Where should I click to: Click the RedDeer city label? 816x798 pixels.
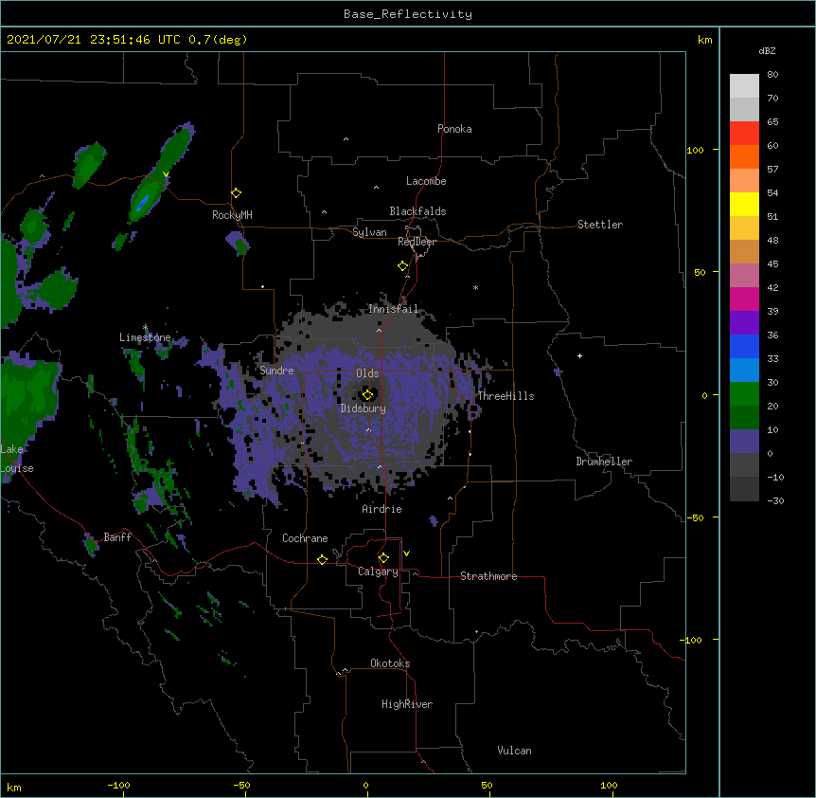tap(417, 242)
